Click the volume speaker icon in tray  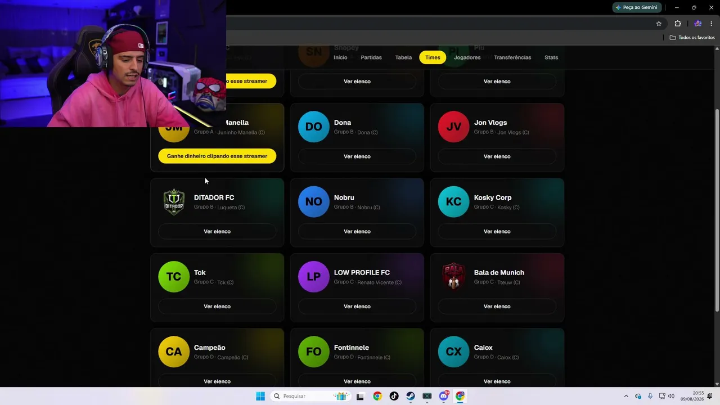coord(671,396)
